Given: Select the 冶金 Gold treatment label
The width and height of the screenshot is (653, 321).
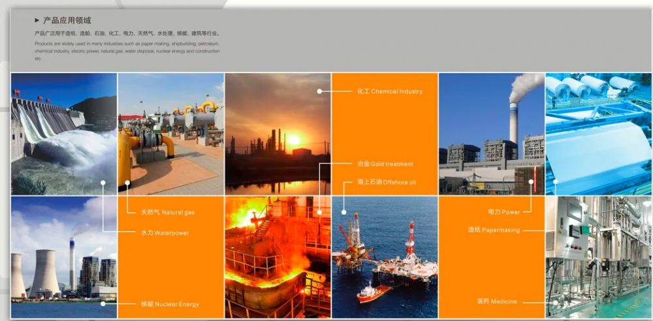Looking at the screenshot, I should [385, 164].
